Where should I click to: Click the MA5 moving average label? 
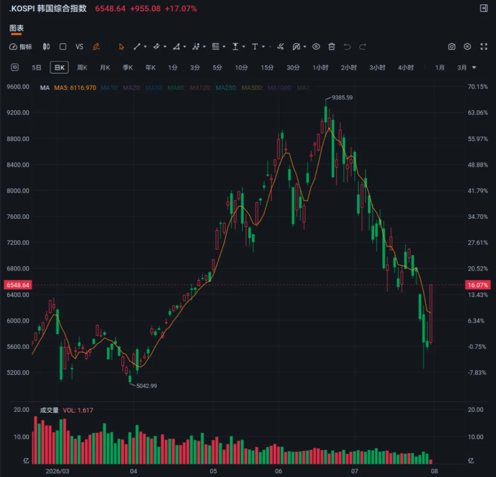(x=75, y=88)
